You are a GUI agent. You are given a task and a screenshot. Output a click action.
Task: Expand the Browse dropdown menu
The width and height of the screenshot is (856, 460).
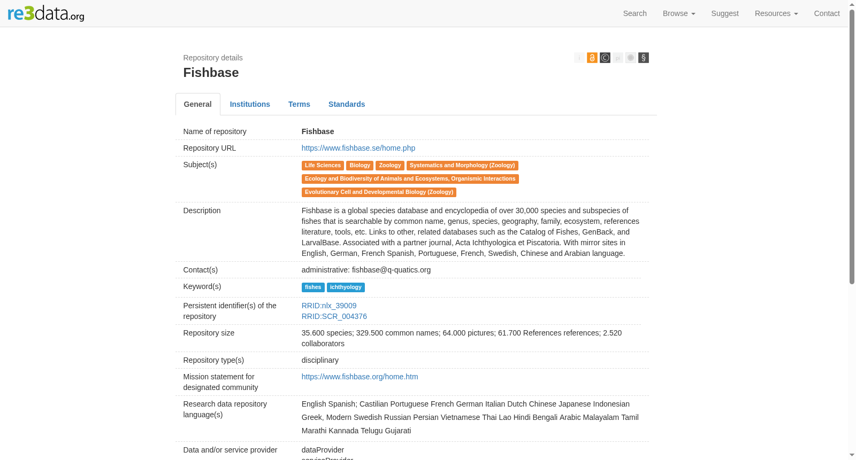tap(679, 13)
